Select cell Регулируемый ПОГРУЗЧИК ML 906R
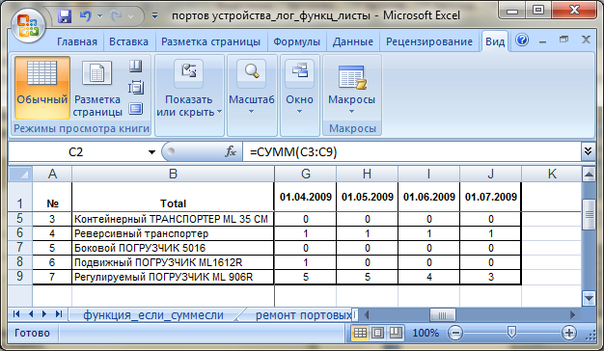 173,277
